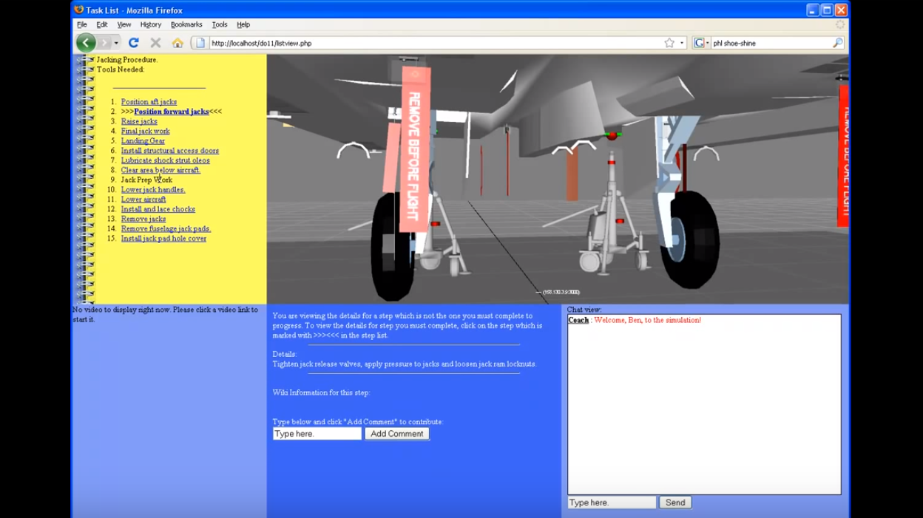The image size is (923, 518).
Task: Click the 'Jacking Procedure.' title text
Action: 127,60
